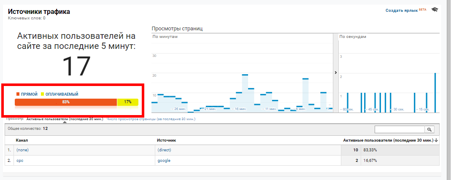The height and width of the screenshot is (180, 451).
Task: Click the "cpc" channel entry
Action: point(20,161)
